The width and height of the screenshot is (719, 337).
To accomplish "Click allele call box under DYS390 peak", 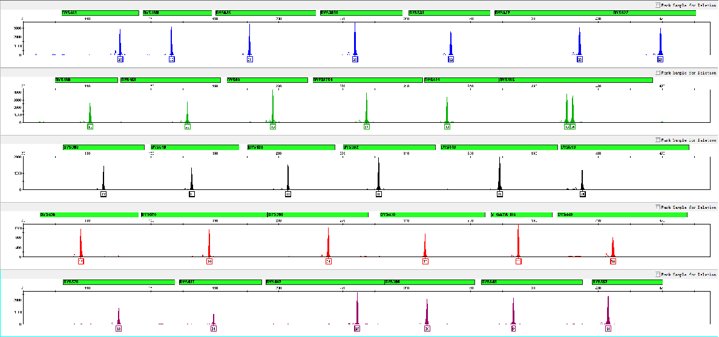I will tap(328, 261).
